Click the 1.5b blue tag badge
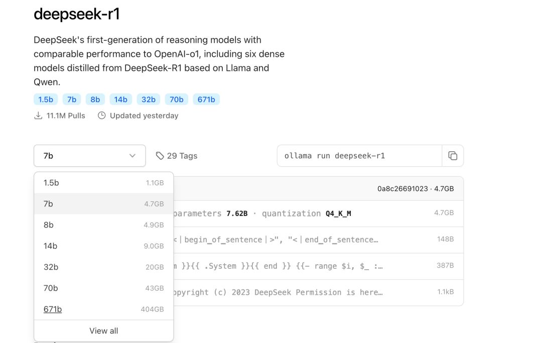Viewport: 542px width, 343px height. [x=46, y=99]
